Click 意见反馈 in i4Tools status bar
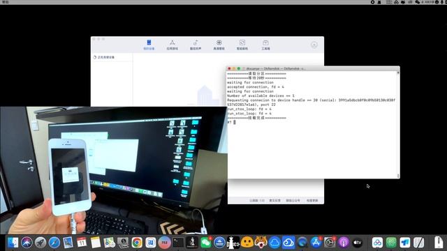This screenshot has height=251, width=447. click(274, 201)
